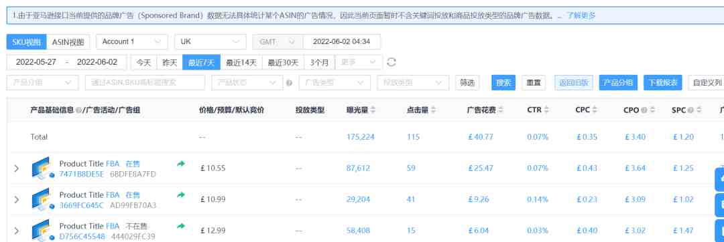
Task: Open the 投放类型 filter dropdown
Action: pos(413,83)
